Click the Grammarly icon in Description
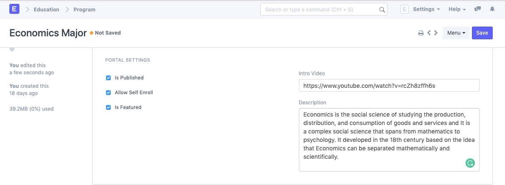The height and width of the screenshot is (185, 505). point(470,163)
